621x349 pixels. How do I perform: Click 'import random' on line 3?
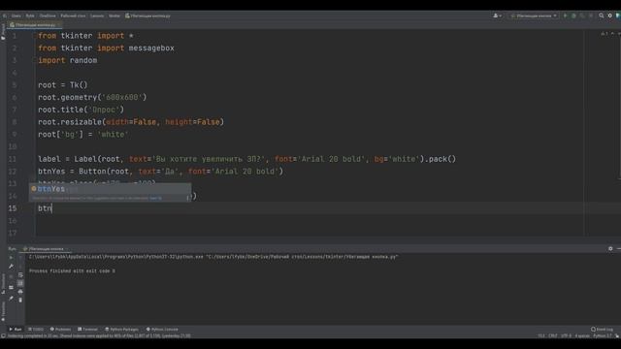[67, 60]
